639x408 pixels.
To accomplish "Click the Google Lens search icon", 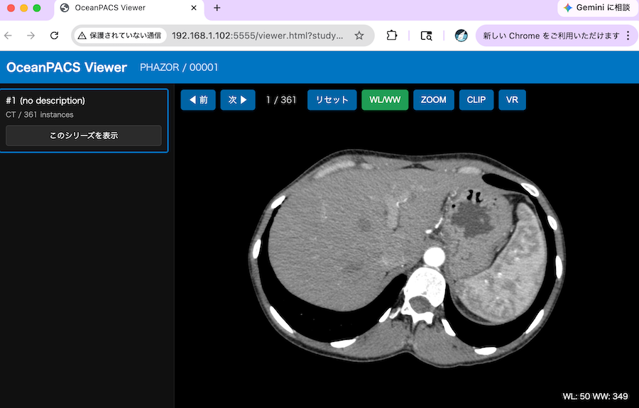I will pos(426,35).
